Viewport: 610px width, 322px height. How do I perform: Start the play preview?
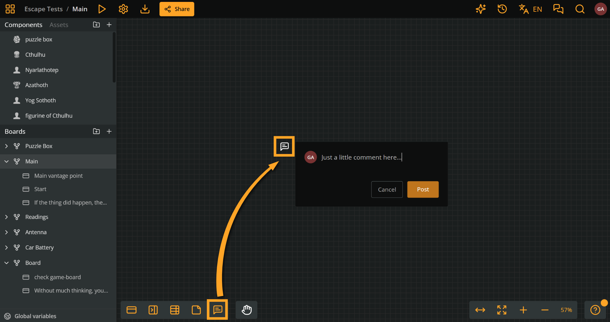[x=102, y=9]
